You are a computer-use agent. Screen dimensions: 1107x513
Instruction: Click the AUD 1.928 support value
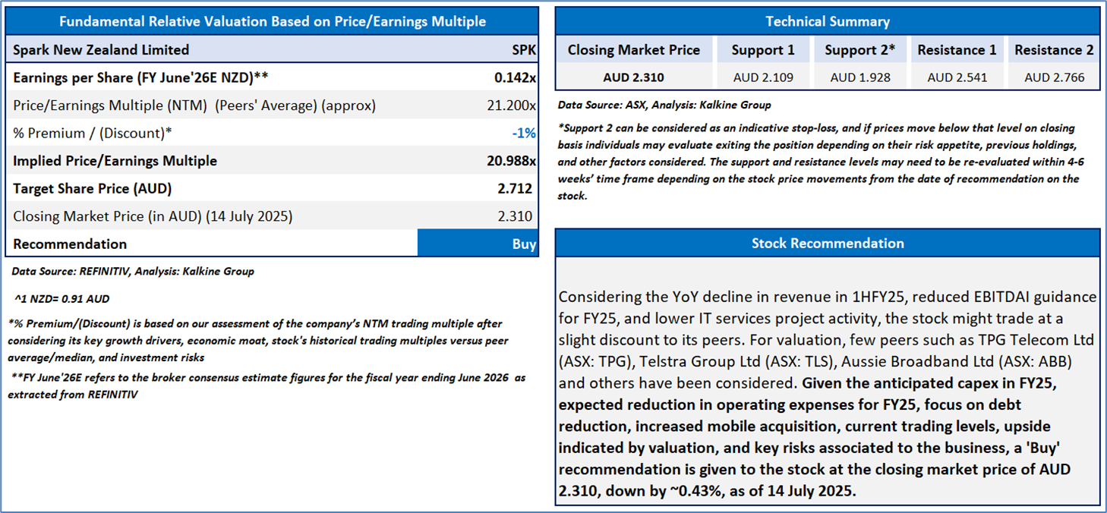click(860, 77)
